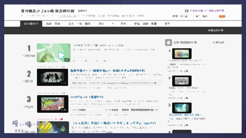Open the blue title link of the rank 3 video

[87, 97]
